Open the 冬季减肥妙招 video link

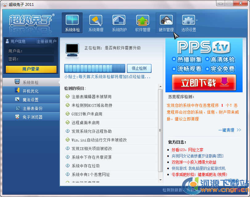(x=199, y=174)
